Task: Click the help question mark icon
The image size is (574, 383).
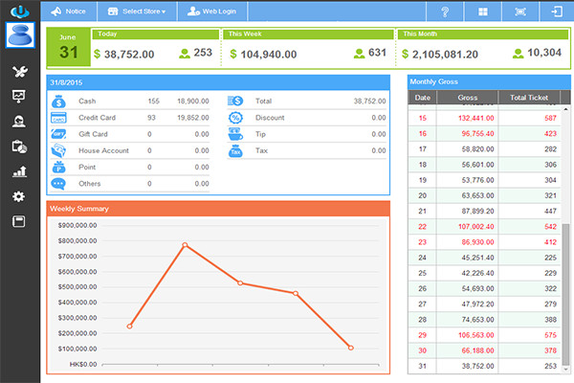Action: point(445,12)
